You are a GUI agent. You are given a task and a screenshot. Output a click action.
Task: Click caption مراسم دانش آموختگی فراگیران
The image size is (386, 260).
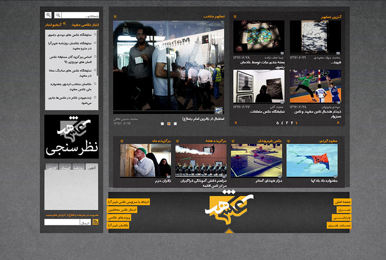[203, 183]
